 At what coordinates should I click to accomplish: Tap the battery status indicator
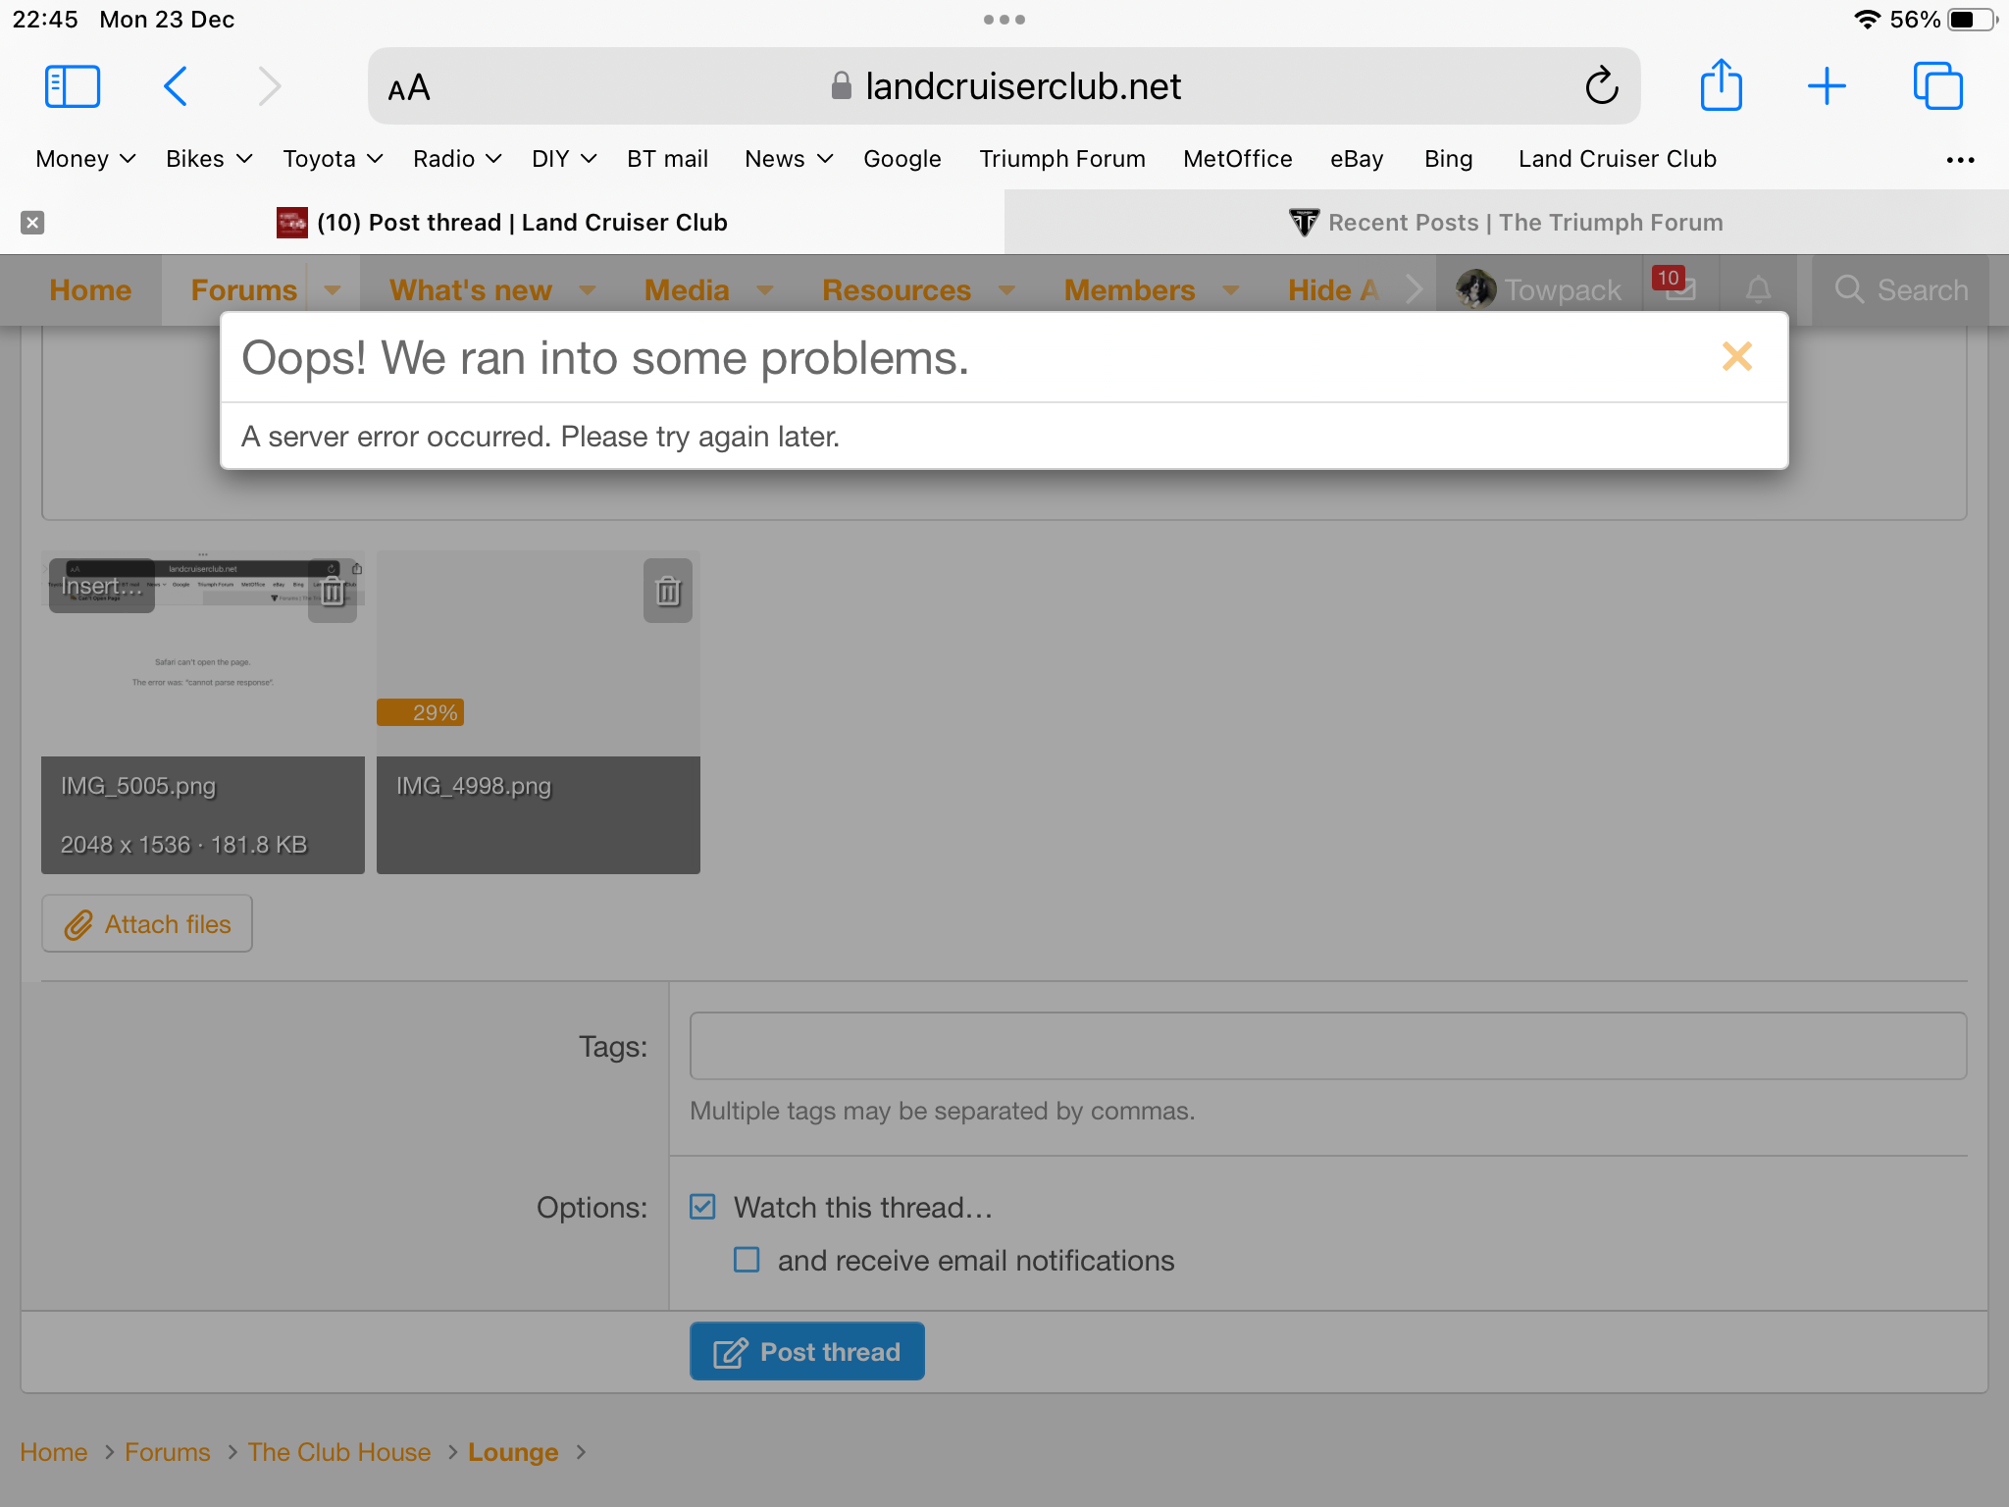click(1972, 20)
